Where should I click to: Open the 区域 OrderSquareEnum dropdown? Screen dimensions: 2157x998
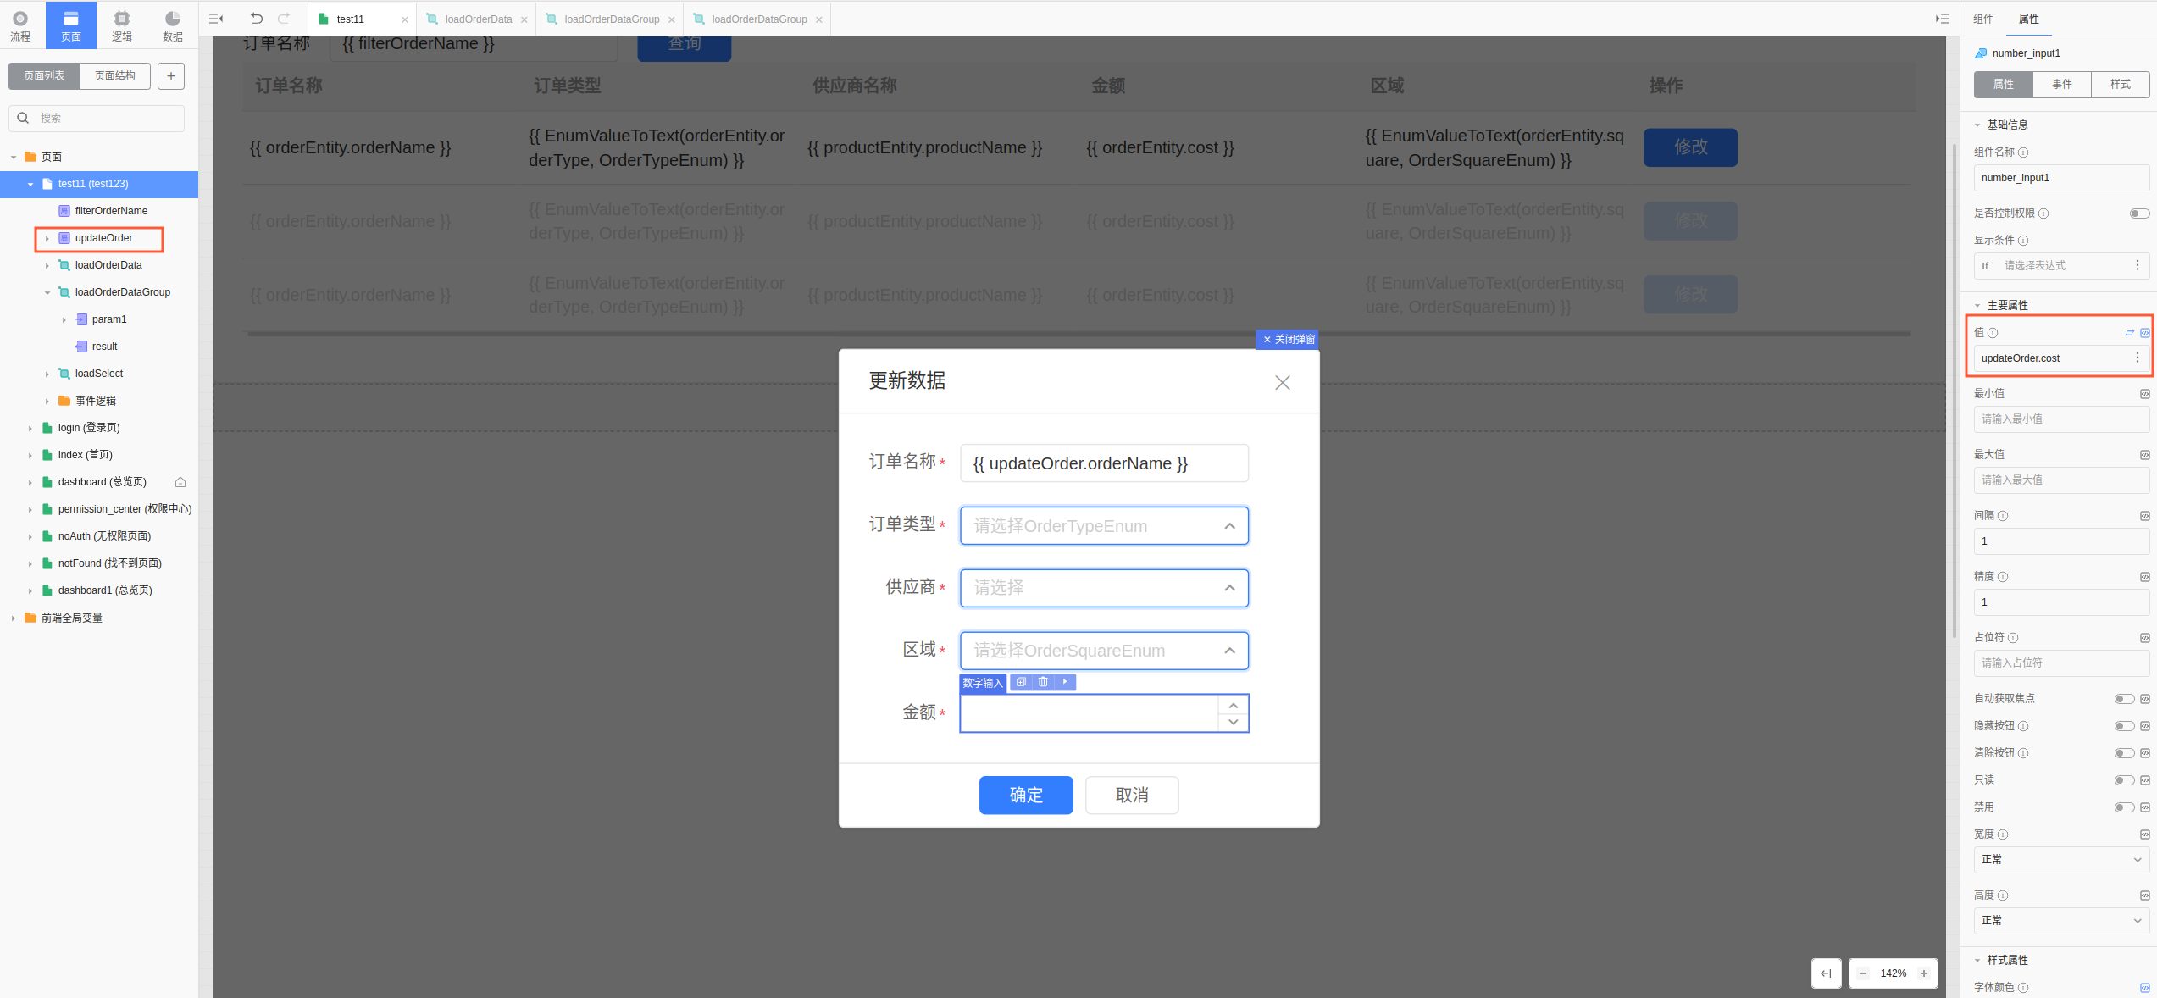tap(1104, 651)
